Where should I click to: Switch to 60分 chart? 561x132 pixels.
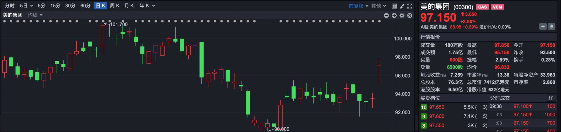click(x=85, y=6)
